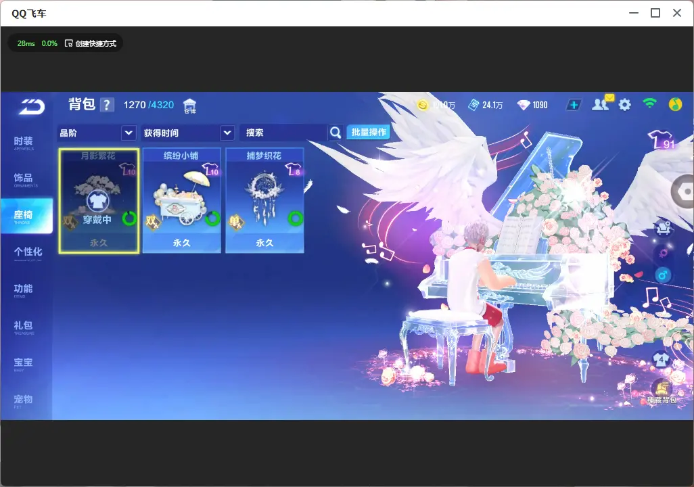The height and width of the screenshot is (487, 694).
Task: Click the green Wi-Fi signal icon
Action: [649, 103]
